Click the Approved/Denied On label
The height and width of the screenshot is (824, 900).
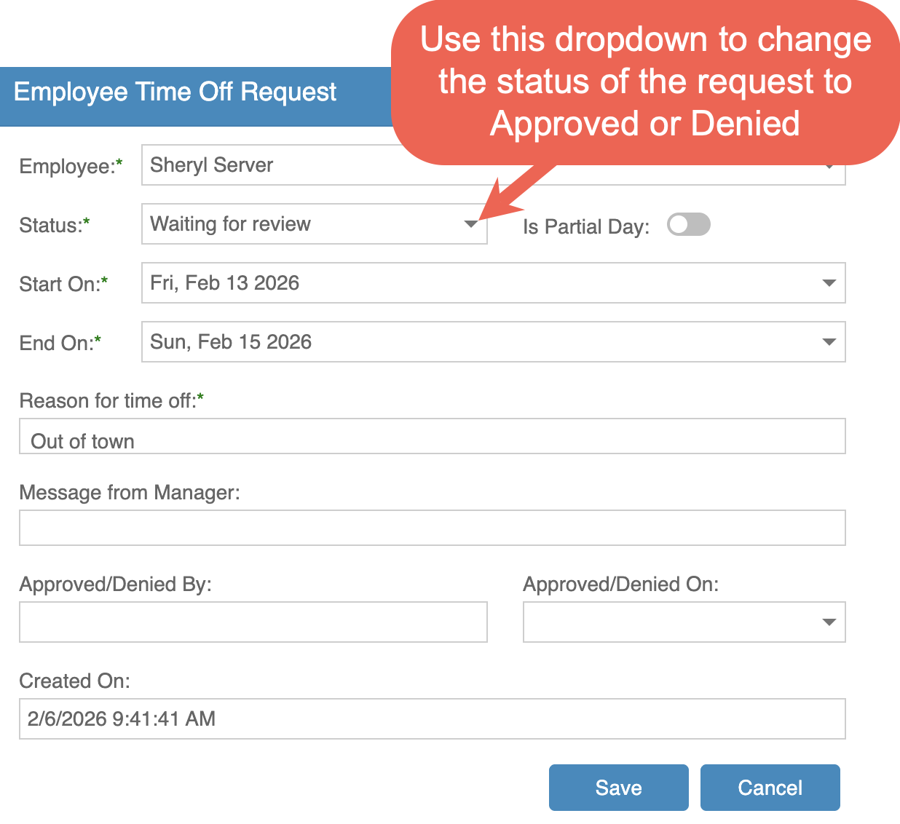[620, 585]
